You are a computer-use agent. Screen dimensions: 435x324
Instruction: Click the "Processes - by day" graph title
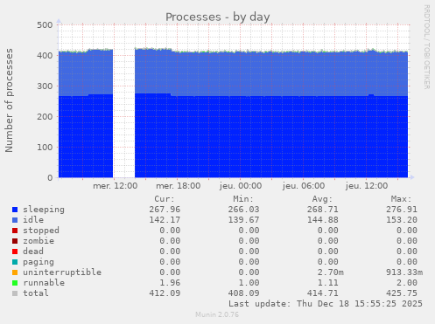click(x=218, y=17)
